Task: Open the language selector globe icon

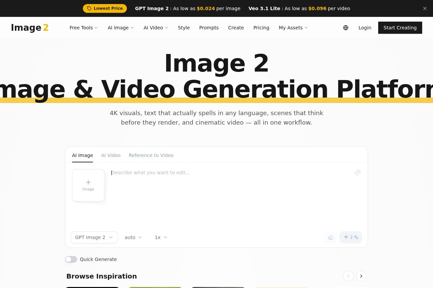Action: click(x=346, y=28)
